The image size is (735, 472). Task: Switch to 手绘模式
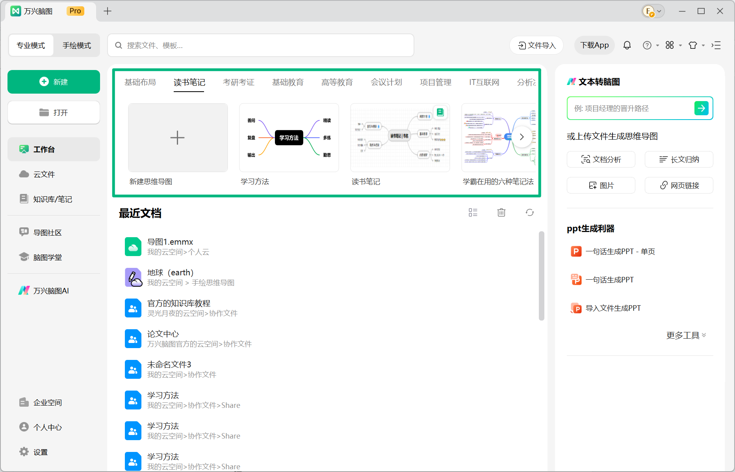[x=77, y=45]
